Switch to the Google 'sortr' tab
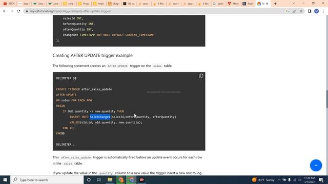 coord(218,4)
